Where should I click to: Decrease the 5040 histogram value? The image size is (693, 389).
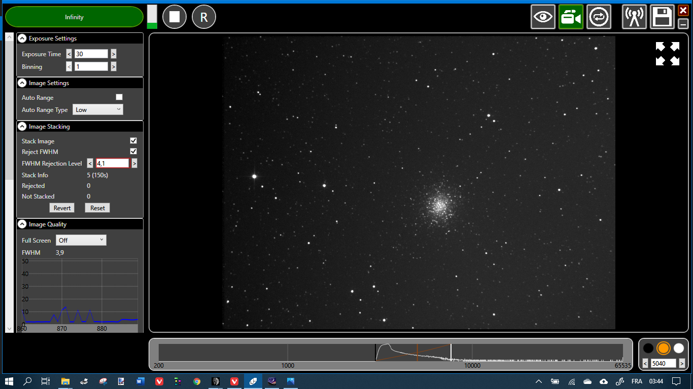pyautogui.click(x=645, y=363)
